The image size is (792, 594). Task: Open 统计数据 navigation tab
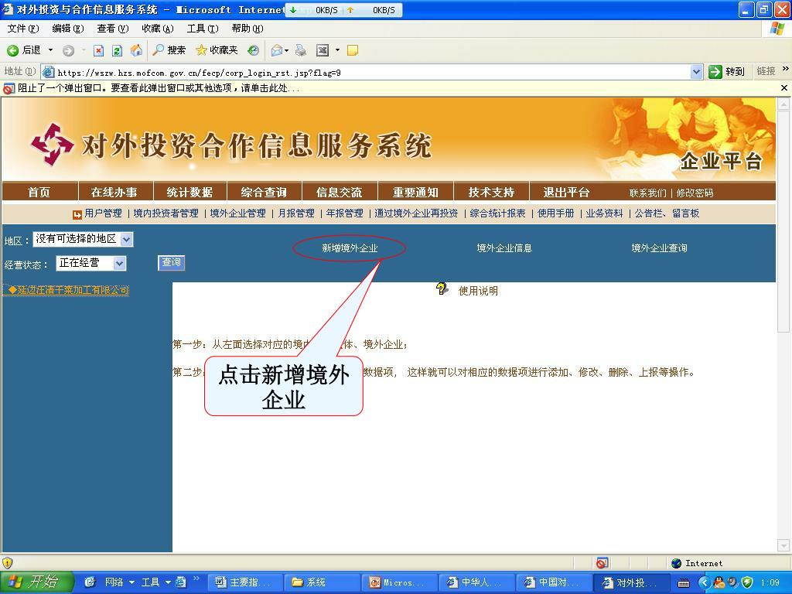click(190, 193)
